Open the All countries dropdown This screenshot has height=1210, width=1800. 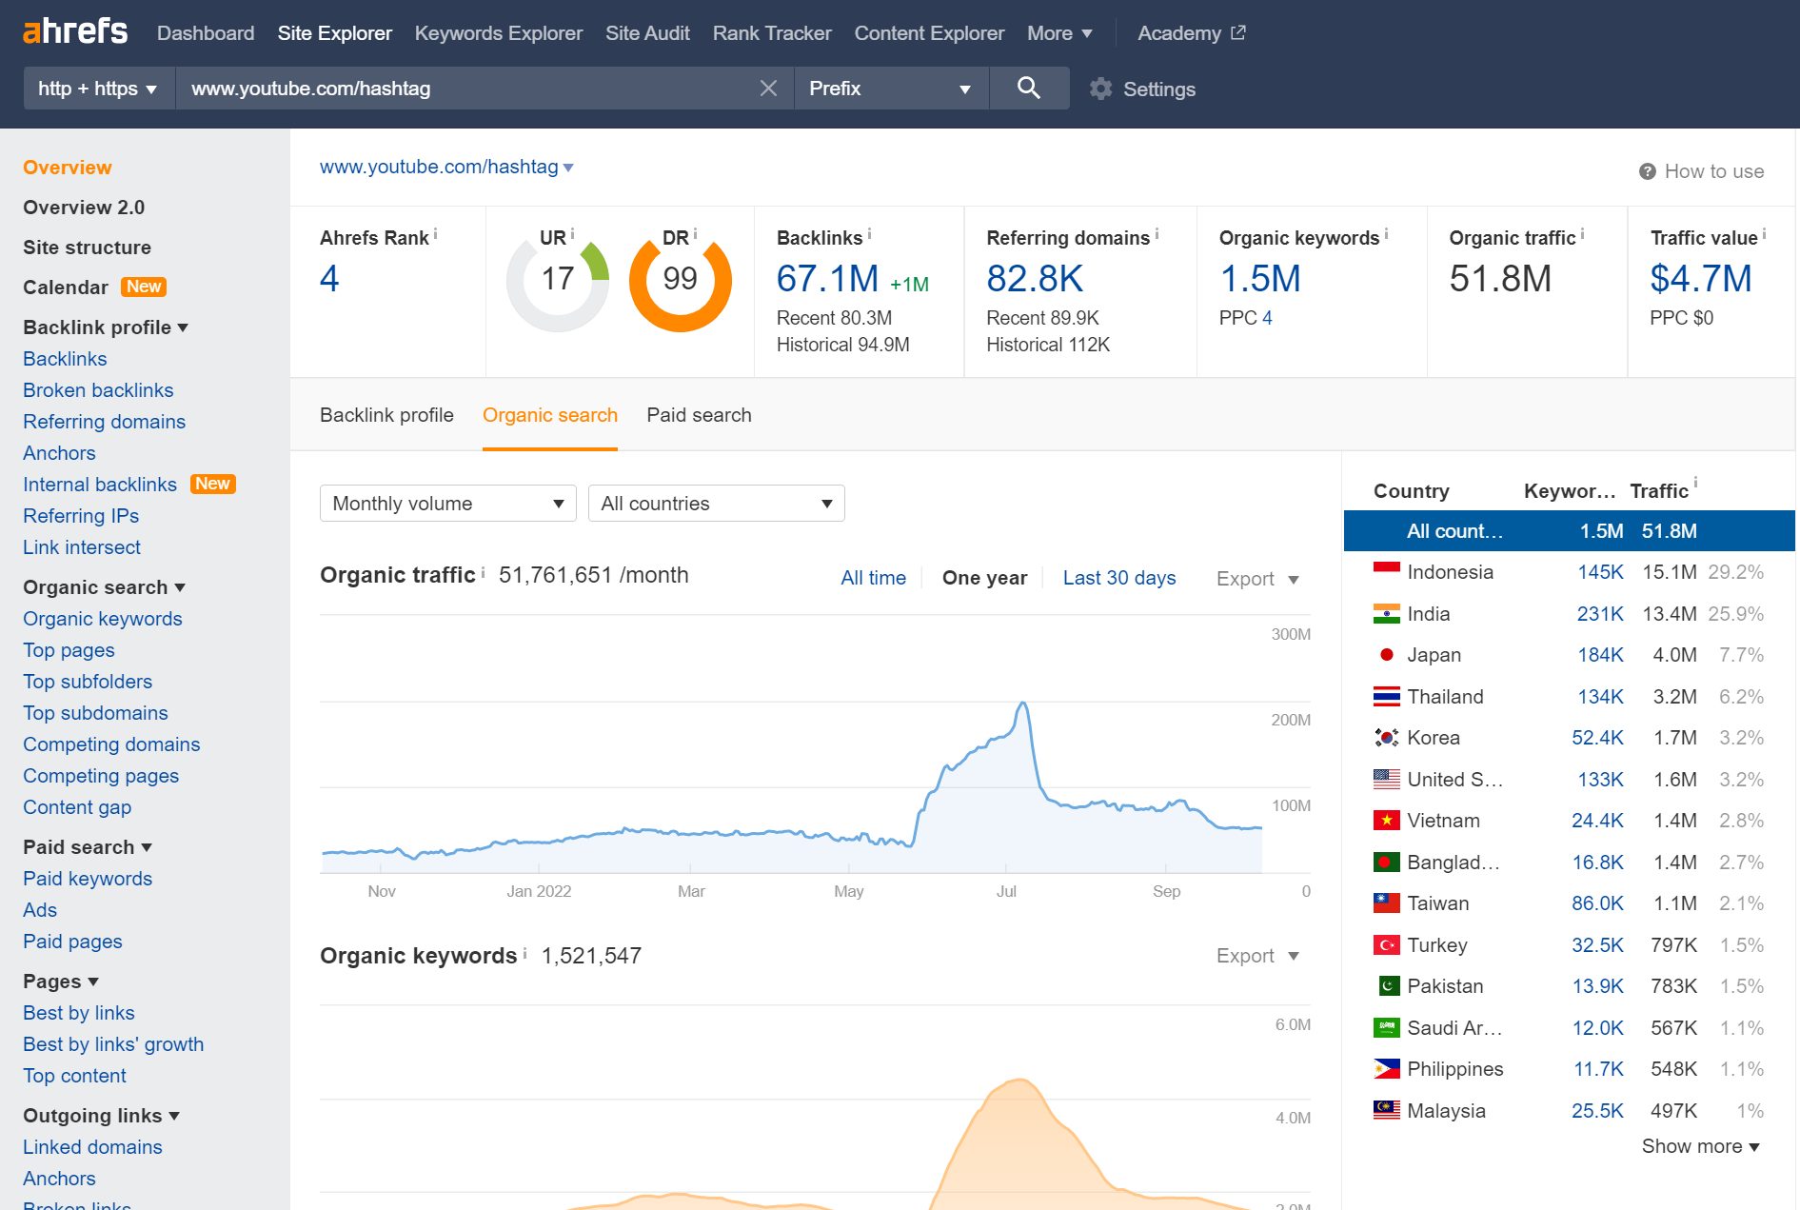pos(716,504)
